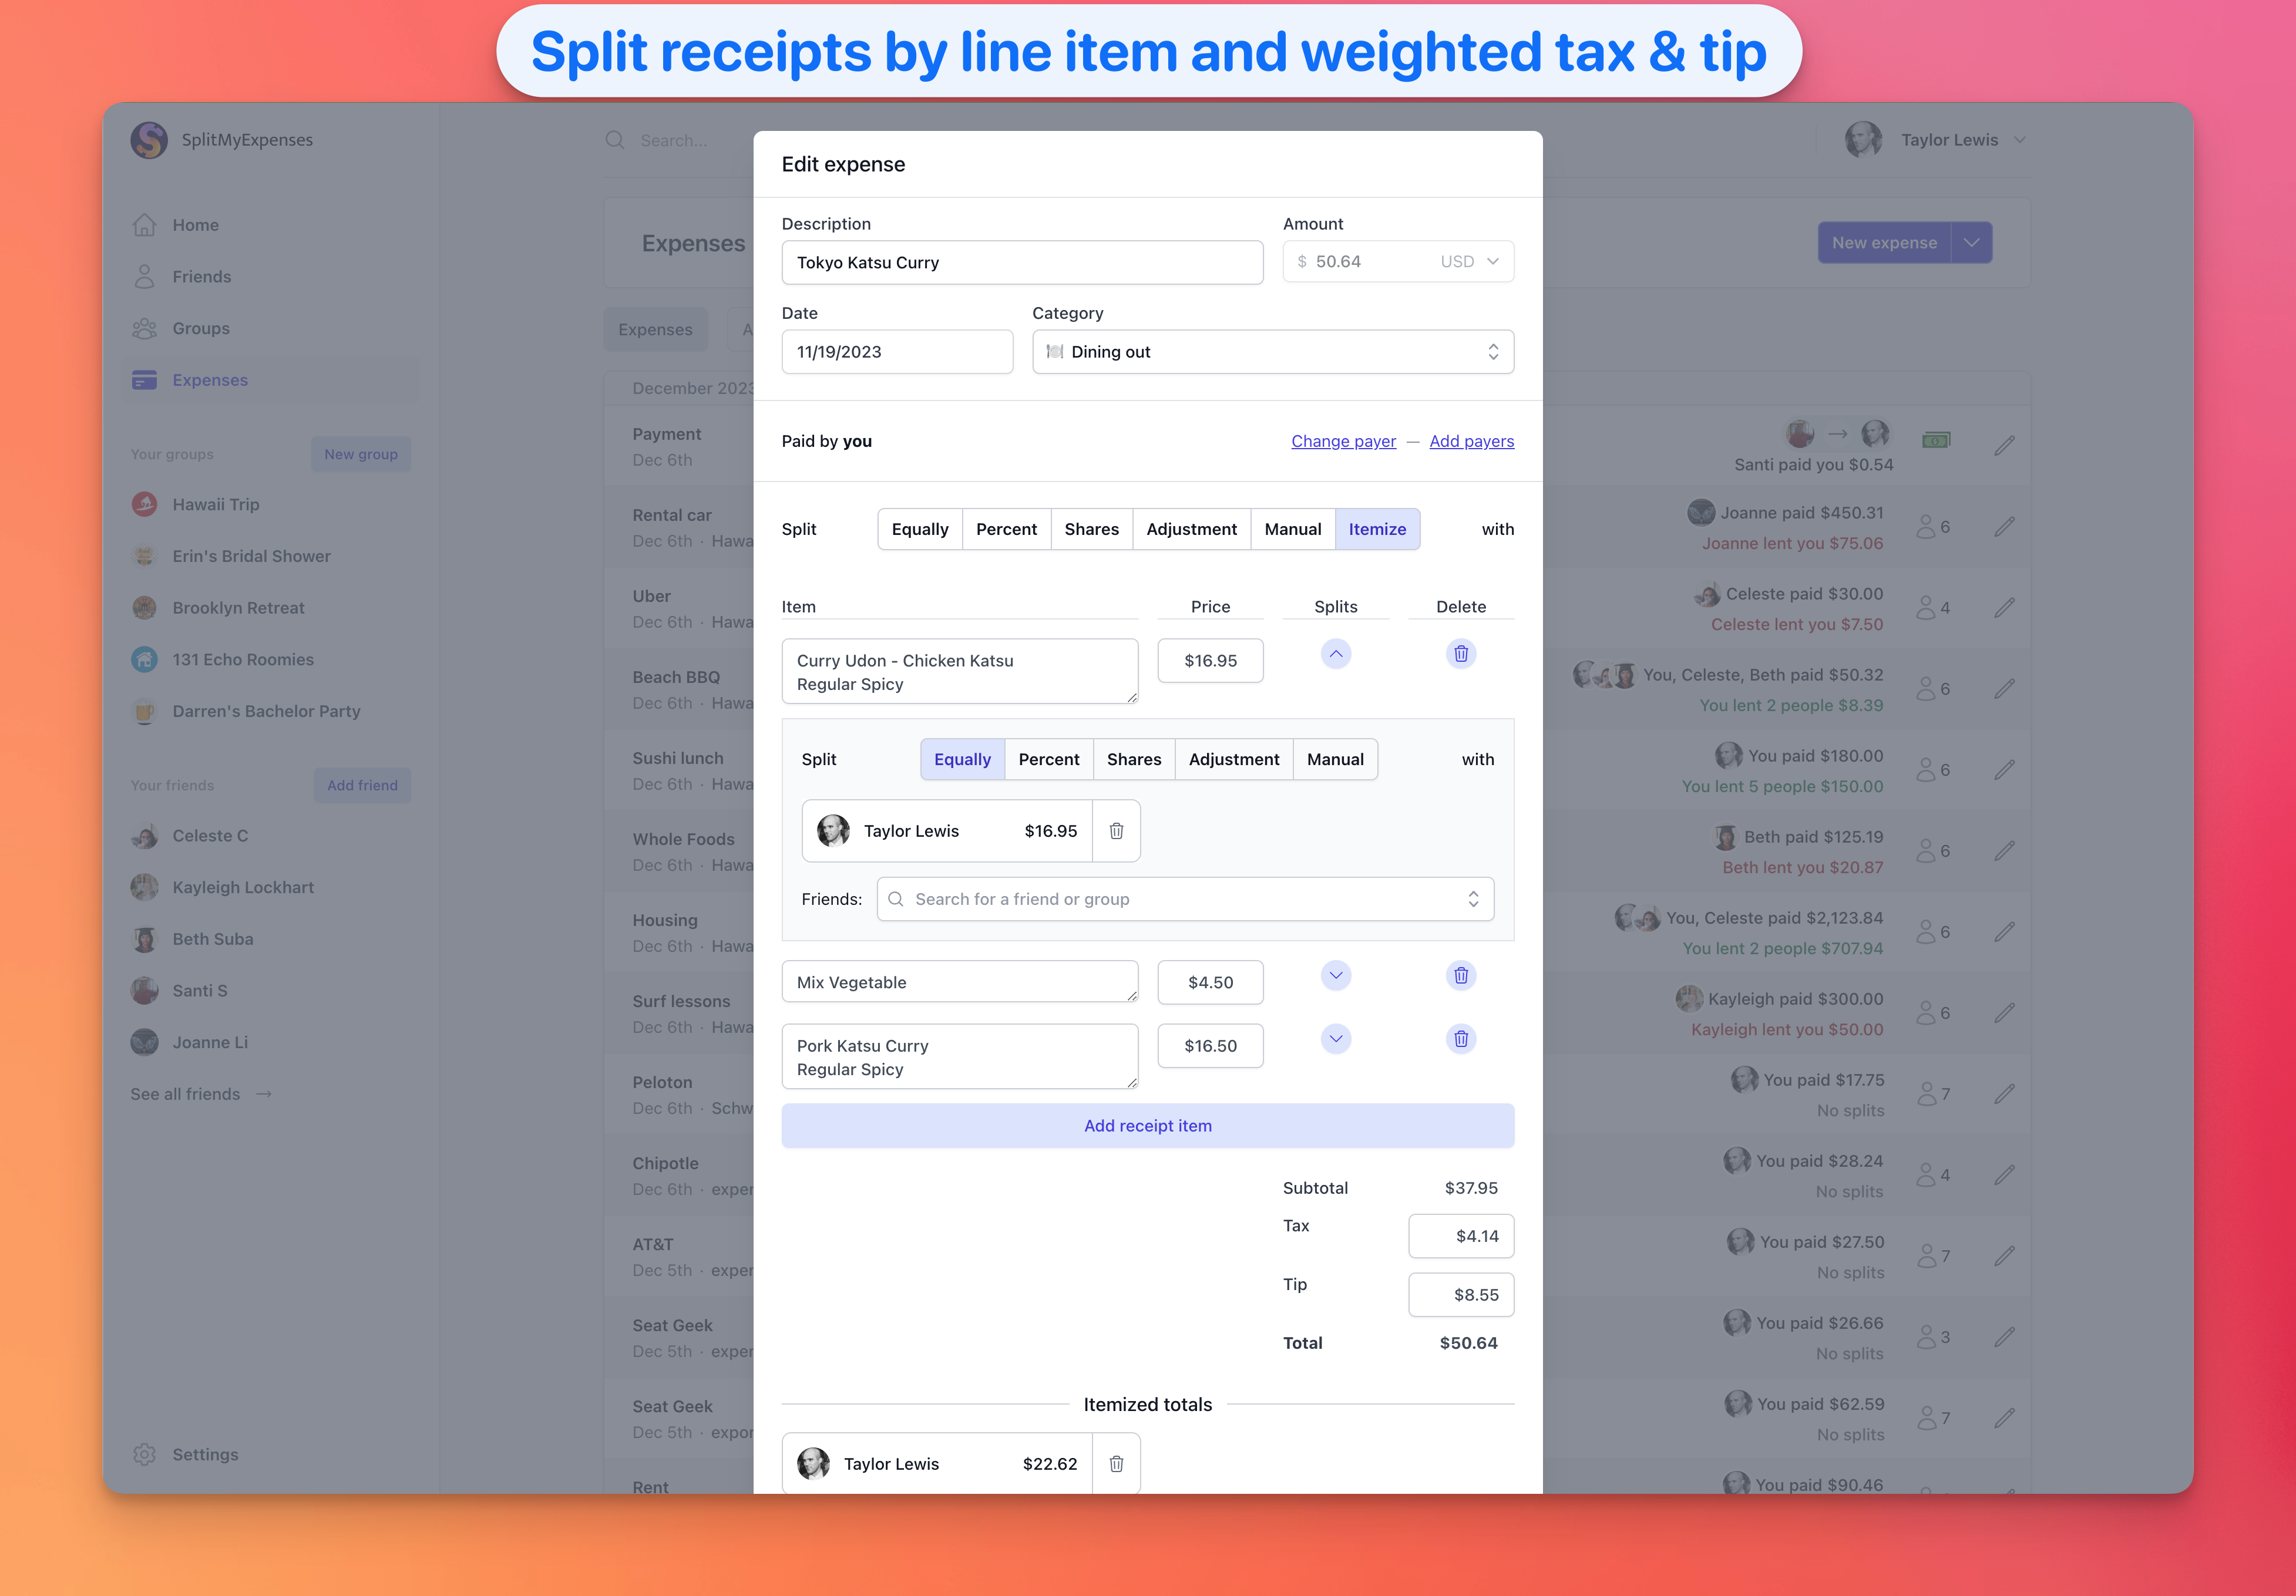Edit the Description field Tokyo Katsu Curry
Screen dimensions: 2296x1596
pyautogui.click(x=1022, y=263)
